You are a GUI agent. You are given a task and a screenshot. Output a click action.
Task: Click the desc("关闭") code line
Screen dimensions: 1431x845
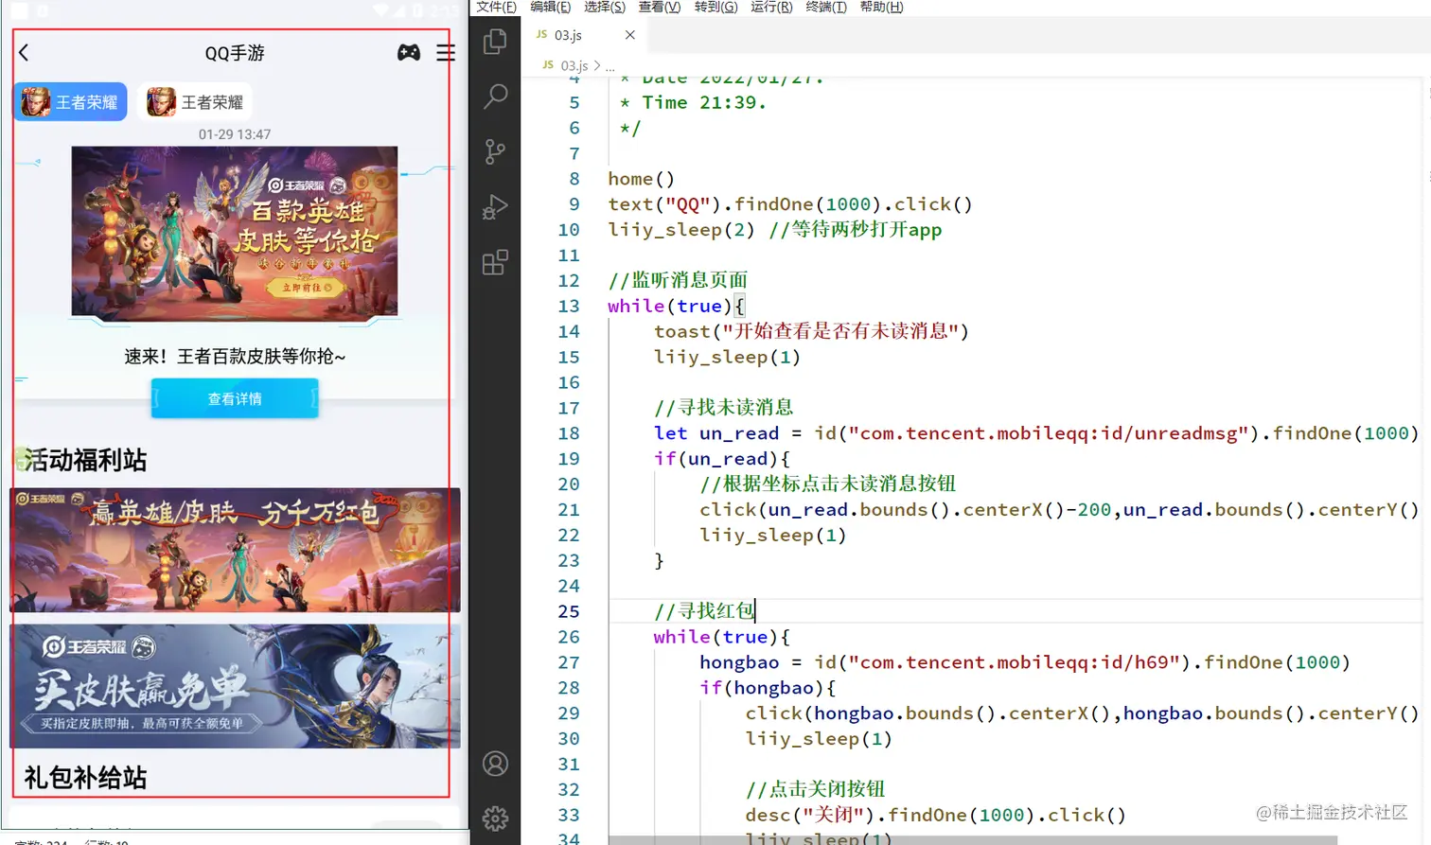pos(936,815)
